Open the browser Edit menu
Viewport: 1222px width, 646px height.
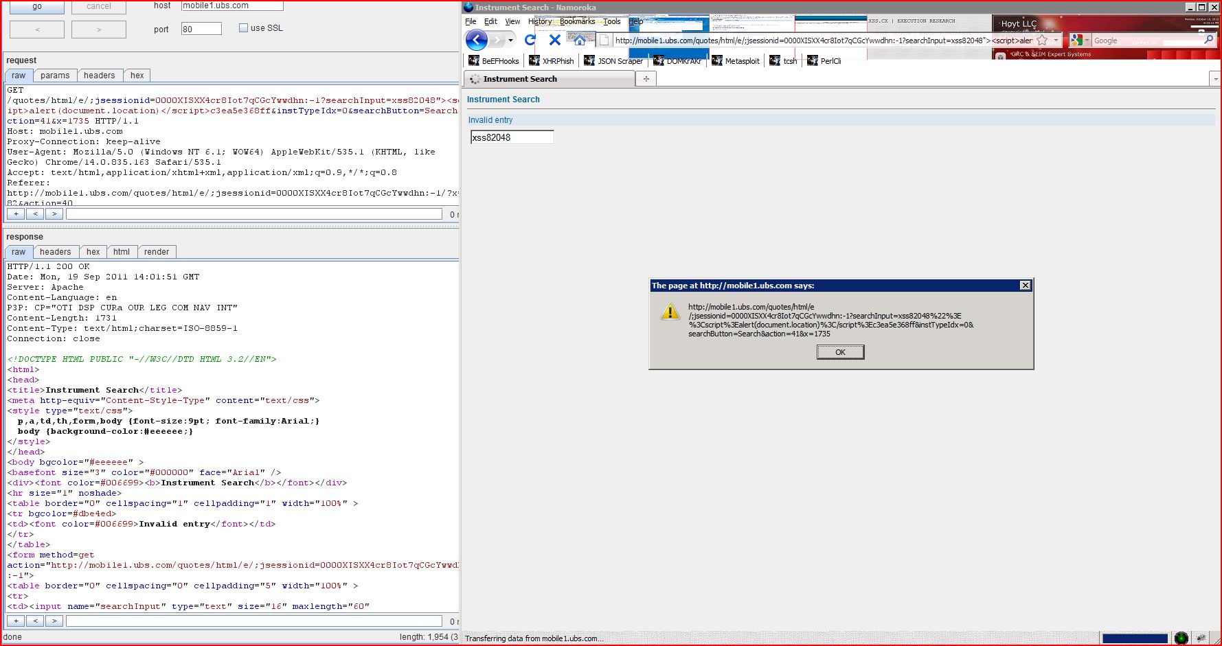pos(490,21)
